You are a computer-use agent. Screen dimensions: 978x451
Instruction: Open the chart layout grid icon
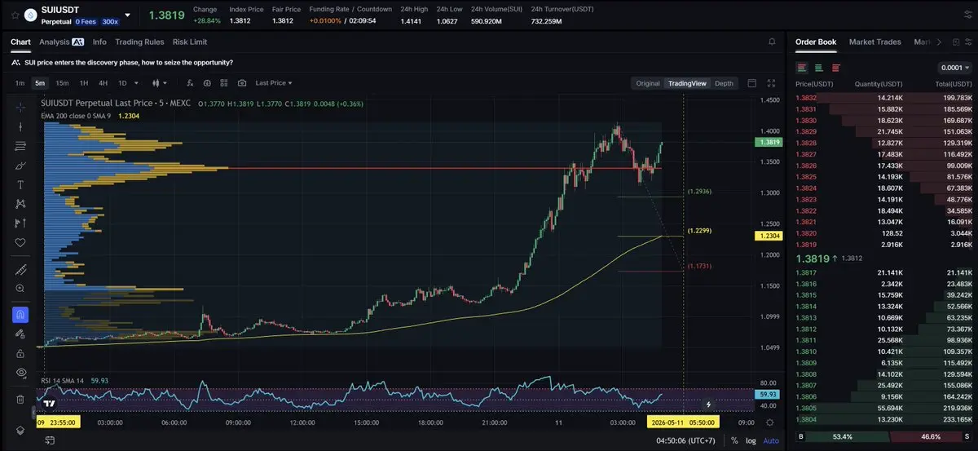point(224,83)
